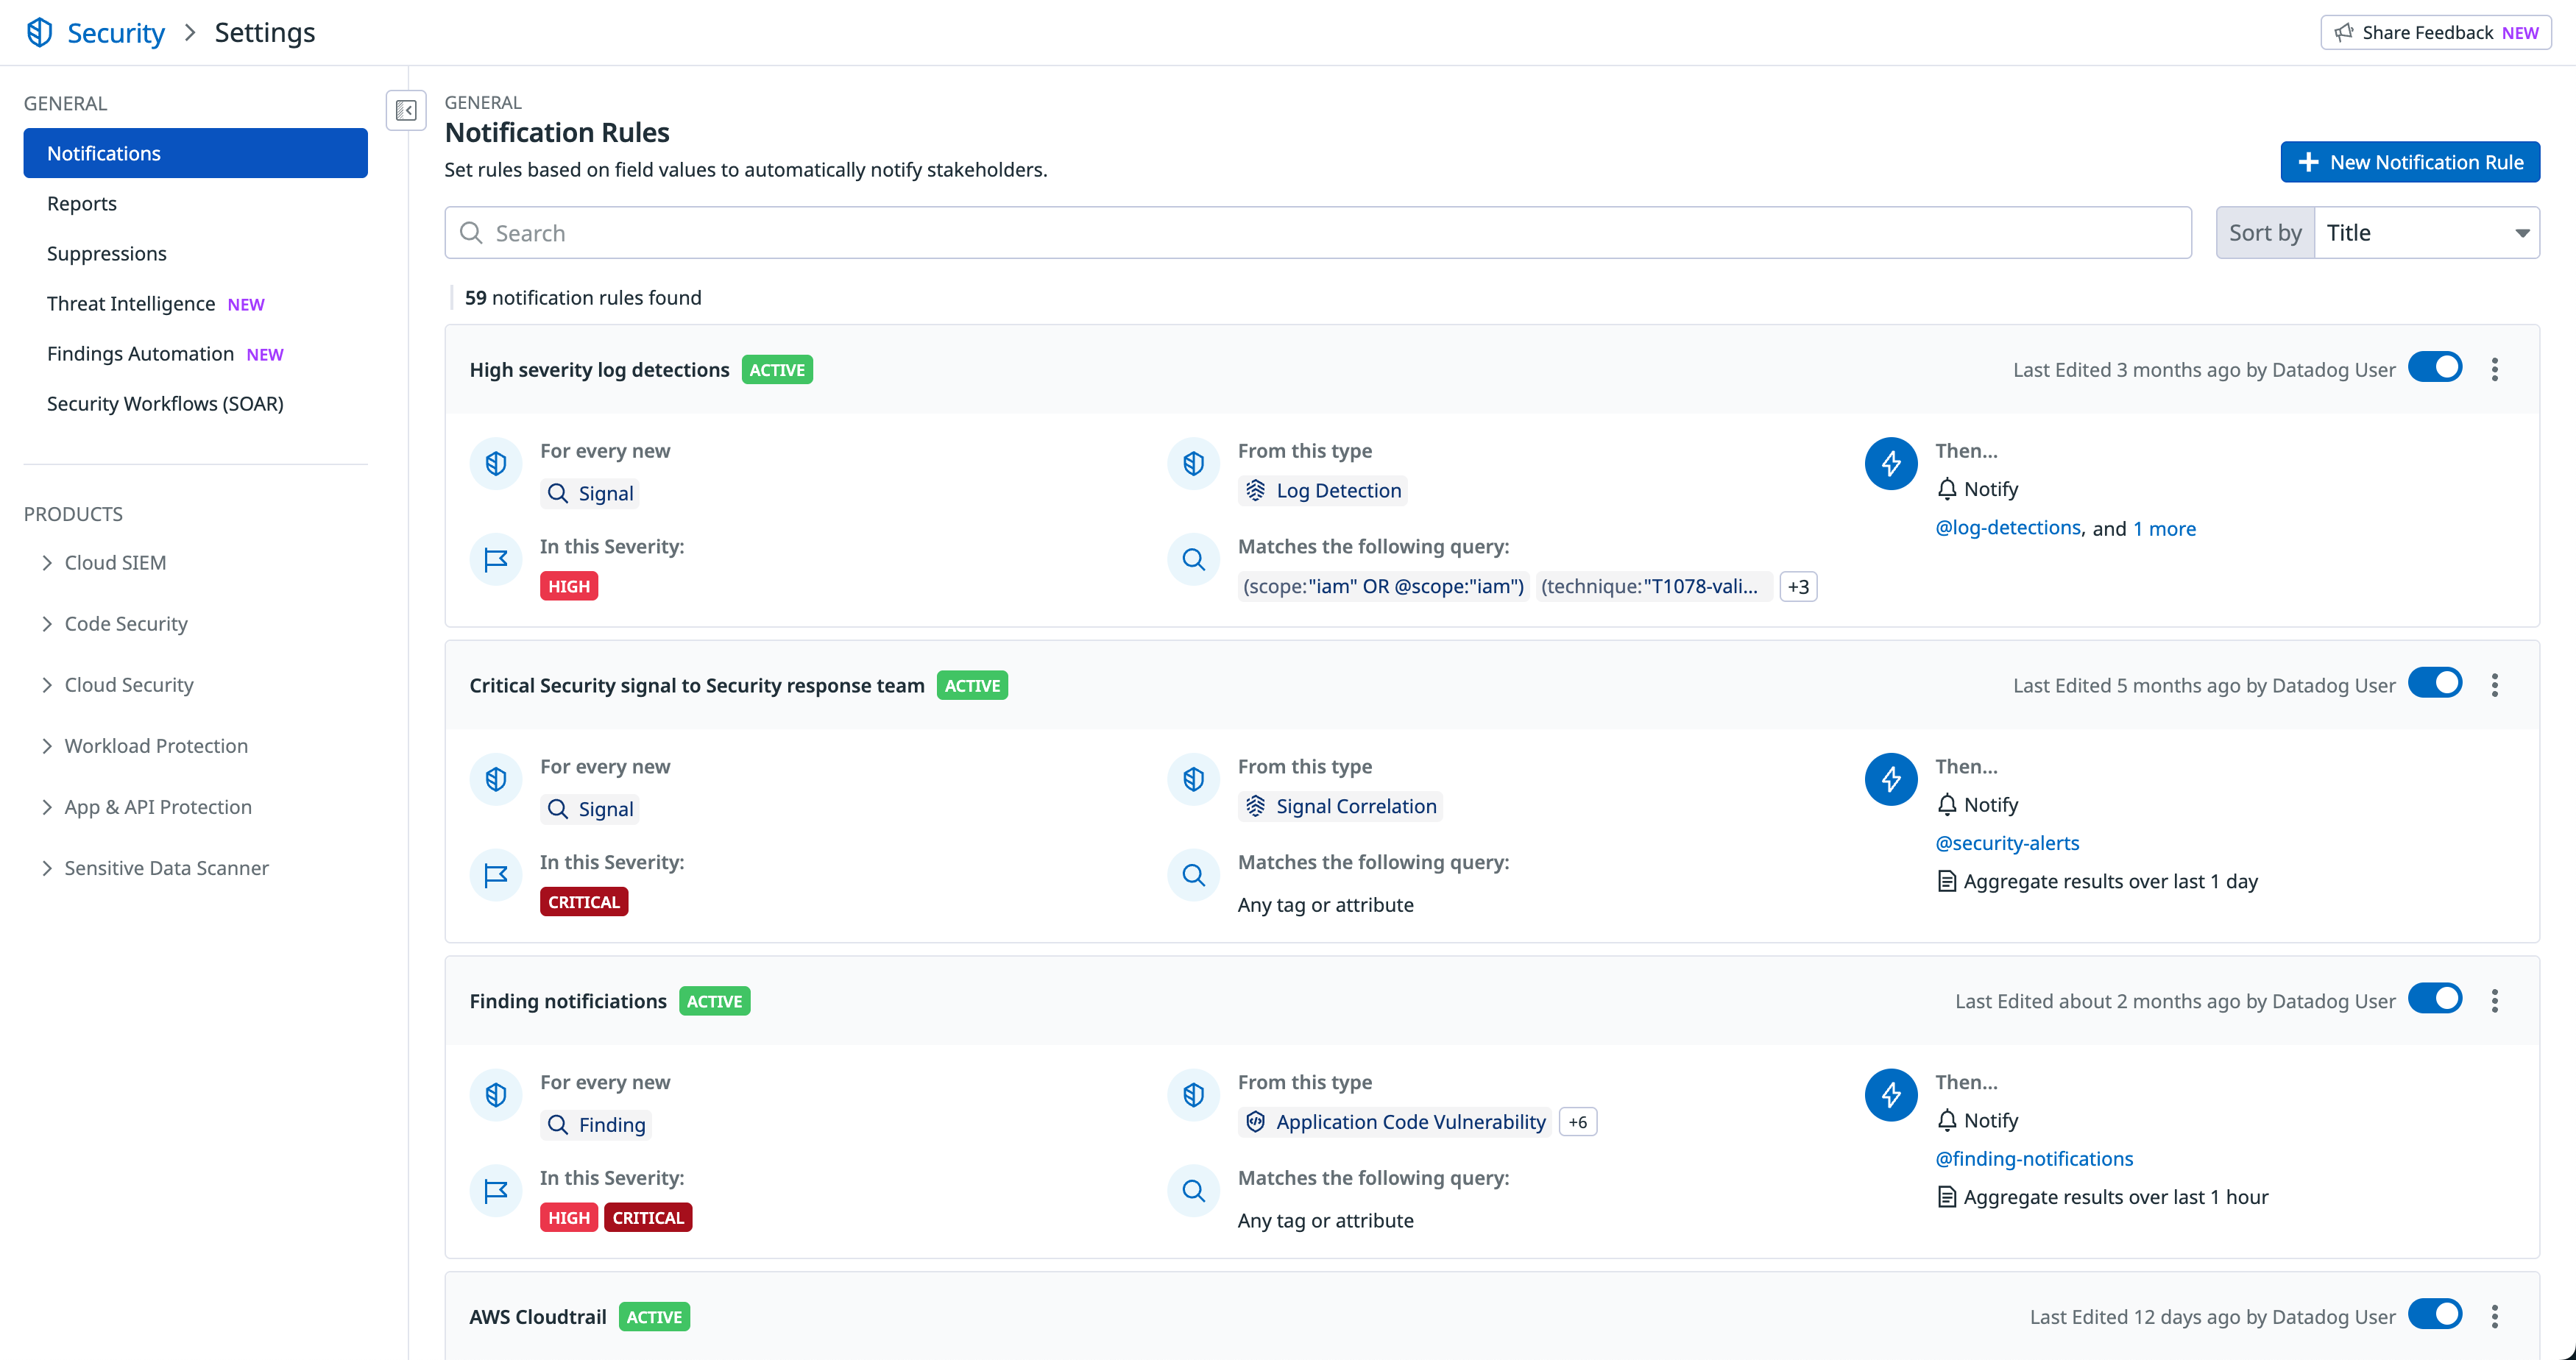Click severity flag icon in High severity rule
2576x1360 pixels.
pos(496,559)
